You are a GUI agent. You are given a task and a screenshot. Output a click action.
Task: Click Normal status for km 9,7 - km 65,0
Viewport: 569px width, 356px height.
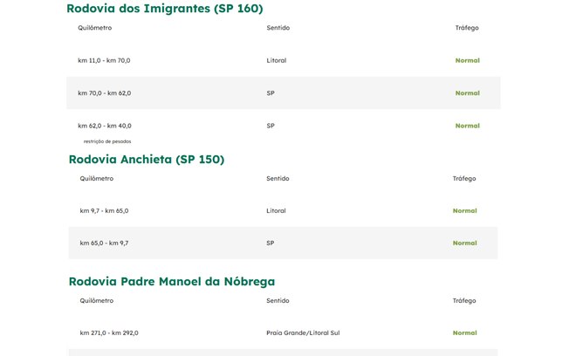(464, 210)
